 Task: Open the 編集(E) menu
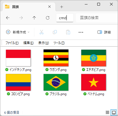(29, 43)
